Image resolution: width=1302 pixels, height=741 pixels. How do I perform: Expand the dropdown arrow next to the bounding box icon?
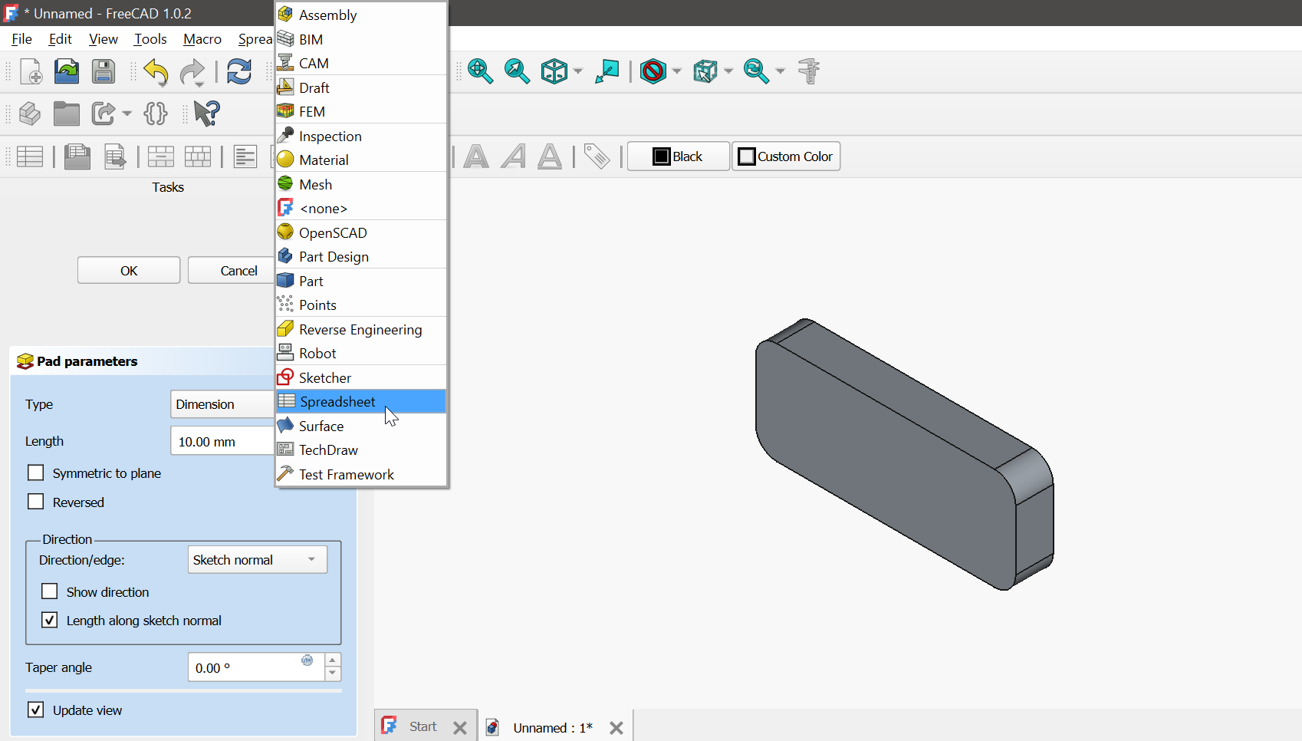pyautogui.click(x=728, y=71)
